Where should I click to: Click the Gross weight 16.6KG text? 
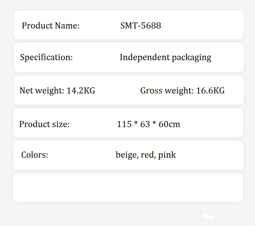pyautogui.click(x=182, y=91)
